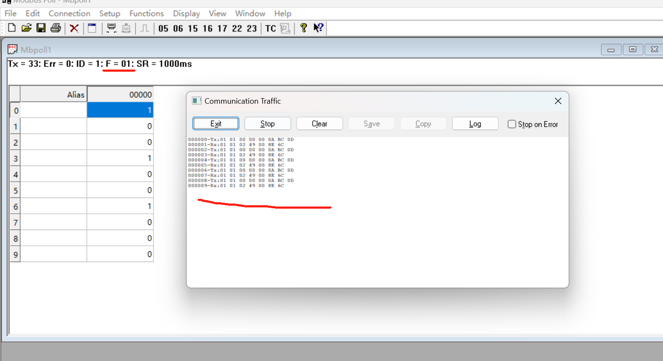Click the Stop button in Communication Traffic

coord(267,124)
